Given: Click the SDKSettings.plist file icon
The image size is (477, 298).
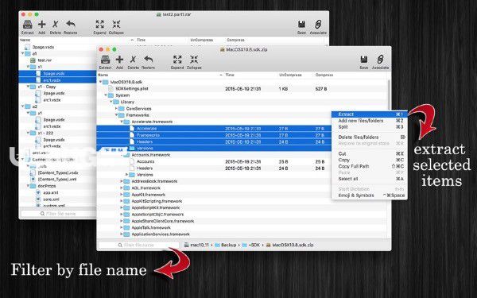Looking at the screenshot, I should pyautogui.click(x=111, y=89).
